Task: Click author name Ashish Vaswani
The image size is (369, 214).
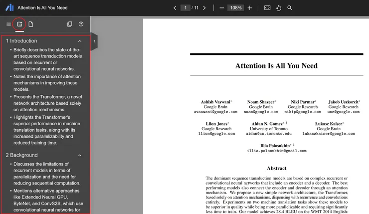Action: [216, 102]
